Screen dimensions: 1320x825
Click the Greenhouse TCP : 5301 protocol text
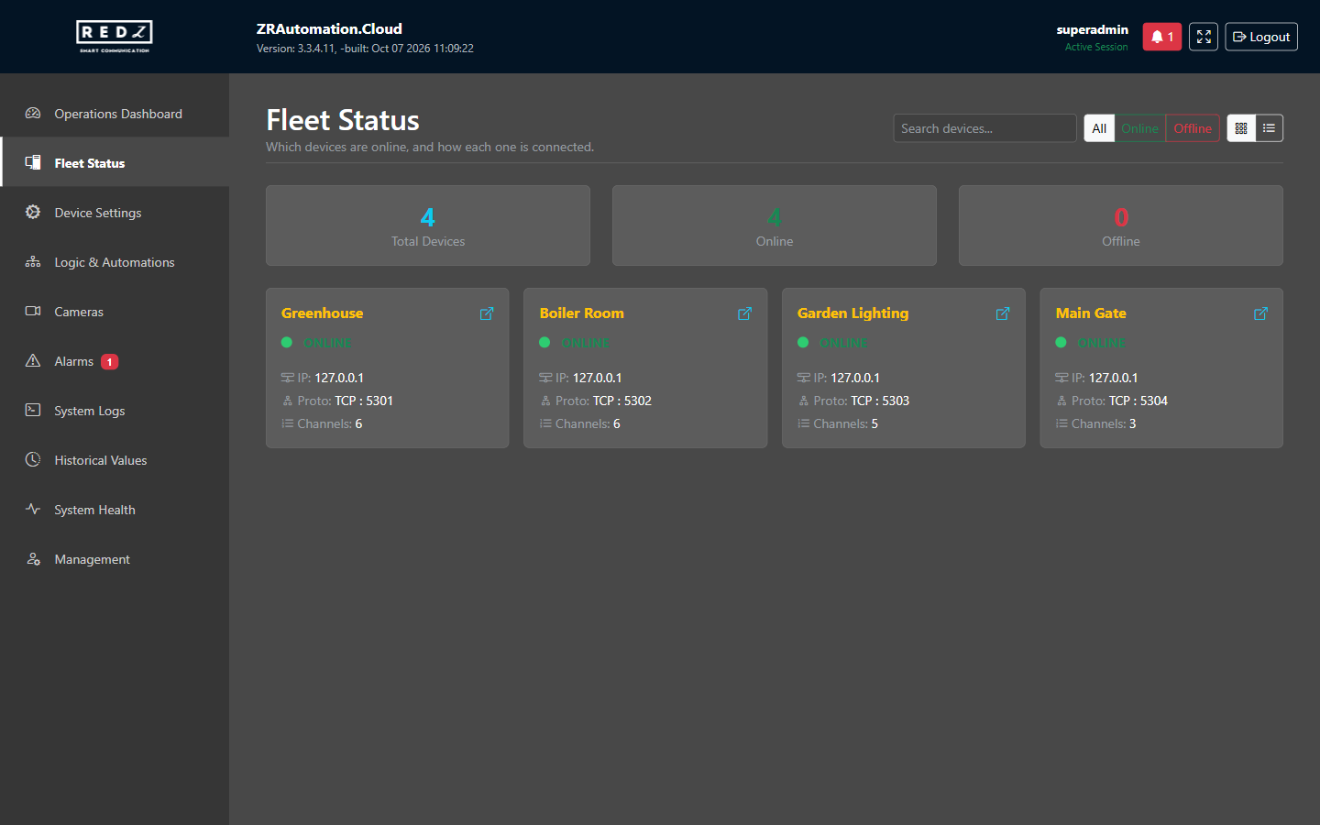pyautogui.click(x=364, y=401)
